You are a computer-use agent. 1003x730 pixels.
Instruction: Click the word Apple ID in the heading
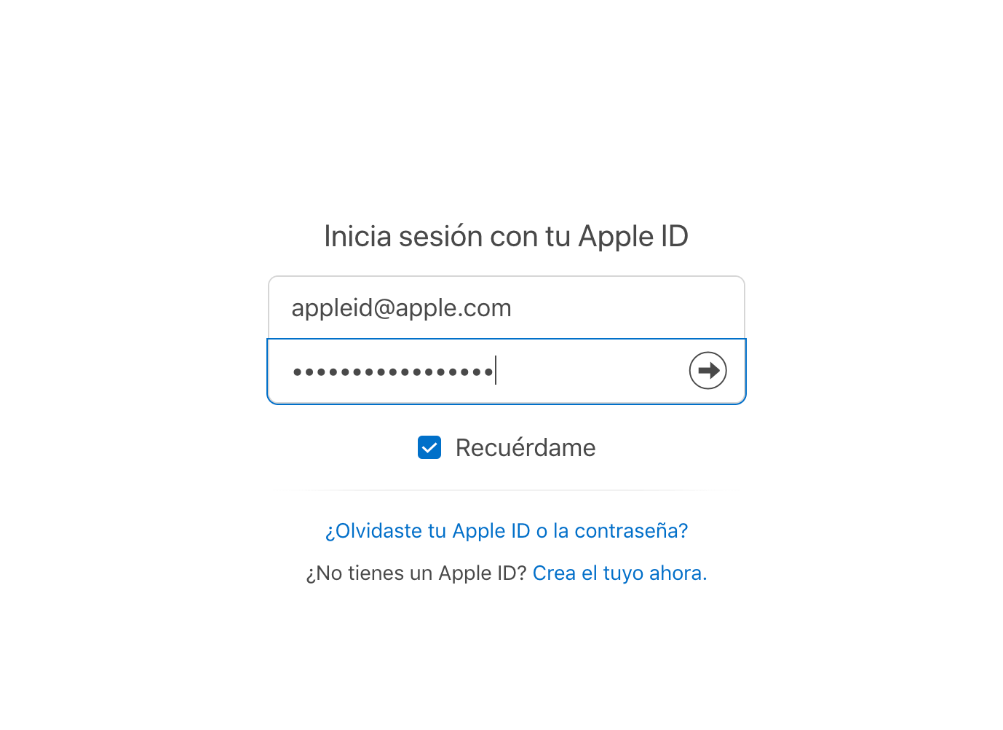(x=633, y=236)
